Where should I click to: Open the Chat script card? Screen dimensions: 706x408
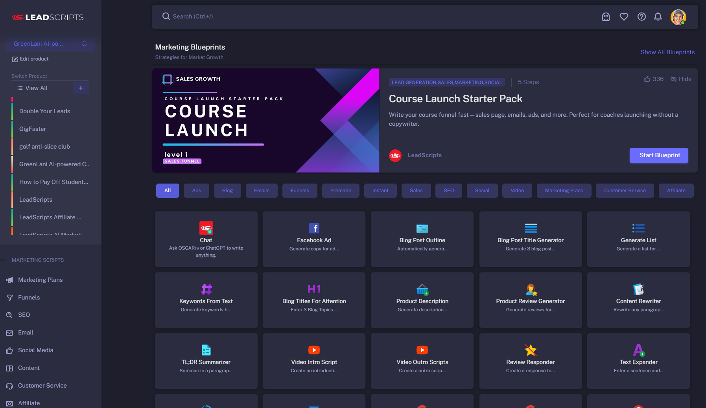pyautogui.click(x=206, y=239)
